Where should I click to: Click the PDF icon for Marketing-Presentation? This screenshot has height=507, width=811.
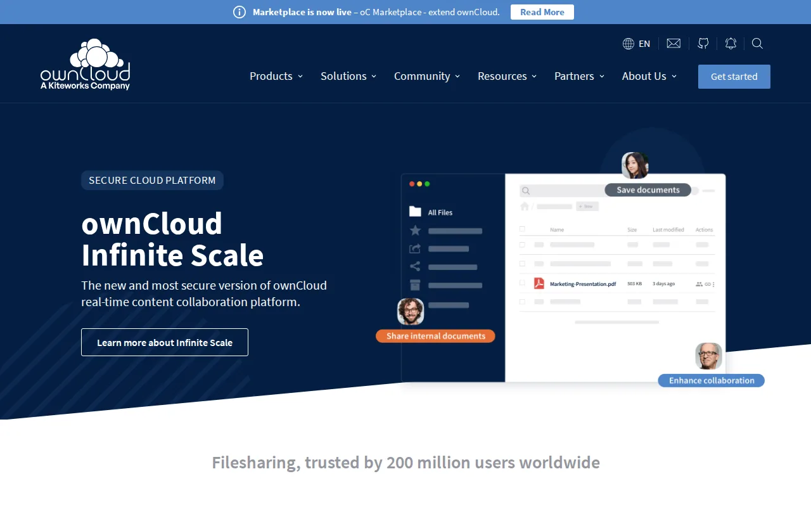click(x=539, y=283)
